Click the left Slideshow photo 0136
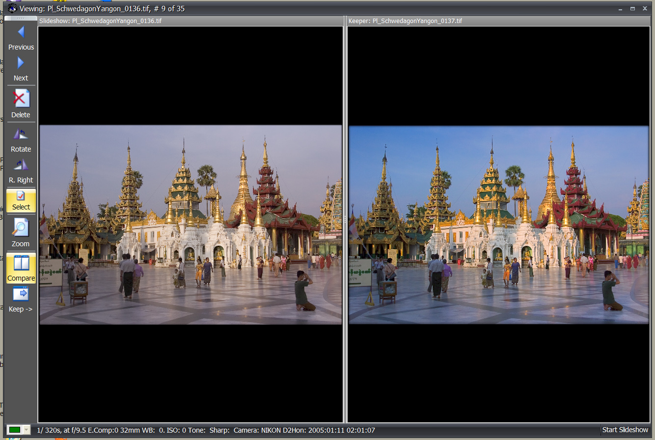 [x=191, y=225]
